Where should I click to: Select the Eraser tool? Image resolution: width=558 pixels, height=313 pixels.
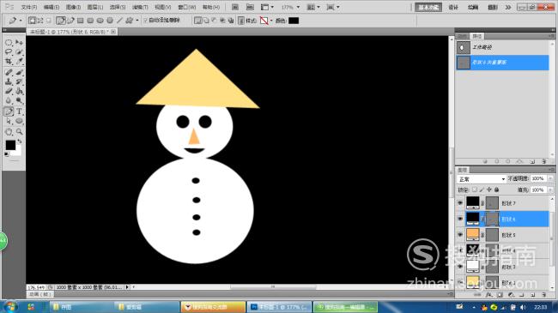pos(9,91)
